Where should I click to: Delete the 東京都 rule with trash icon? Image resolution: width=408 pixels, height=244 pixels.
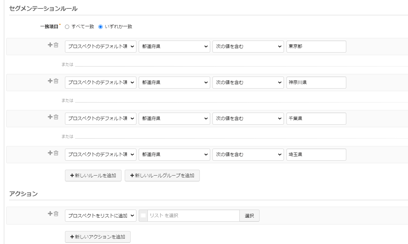[x=56, y=45]
